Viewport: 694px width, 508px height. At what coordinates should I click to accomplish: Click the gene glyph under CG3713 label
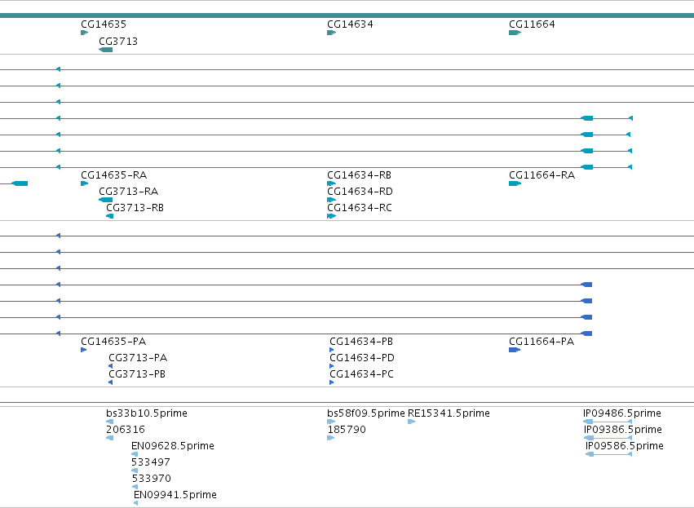pyautogui.click(x=106, y=50)
